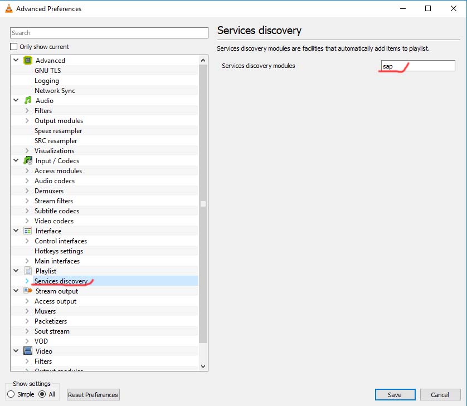Expand the Packetizers node
This screenshot has width=467, height=406.
tap(27, 321)
